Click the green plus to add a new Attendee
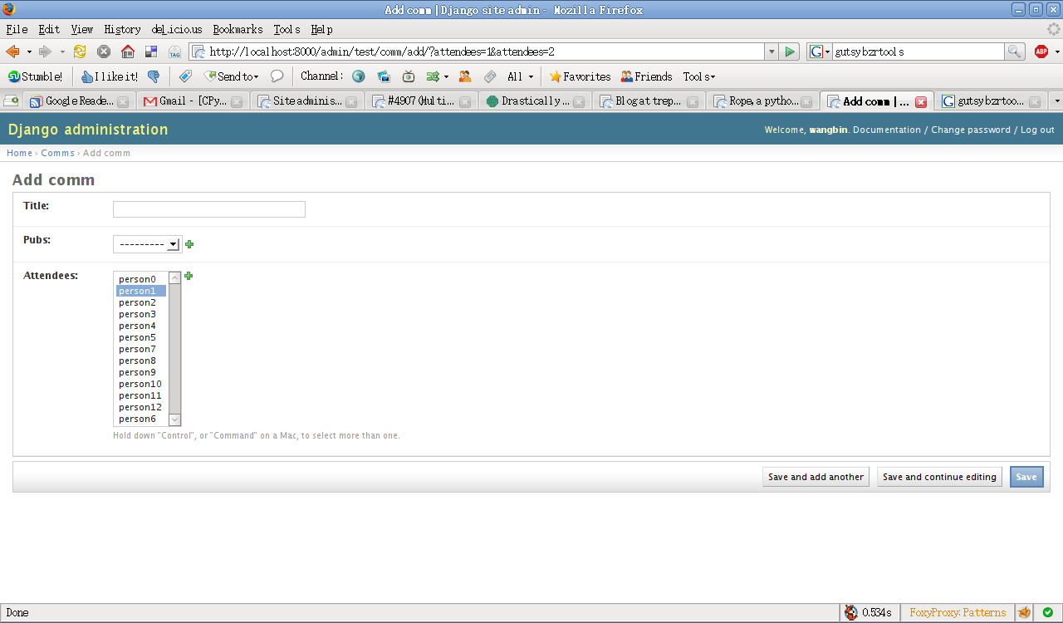Screen dimensions: 1063x623 point(188,276)
